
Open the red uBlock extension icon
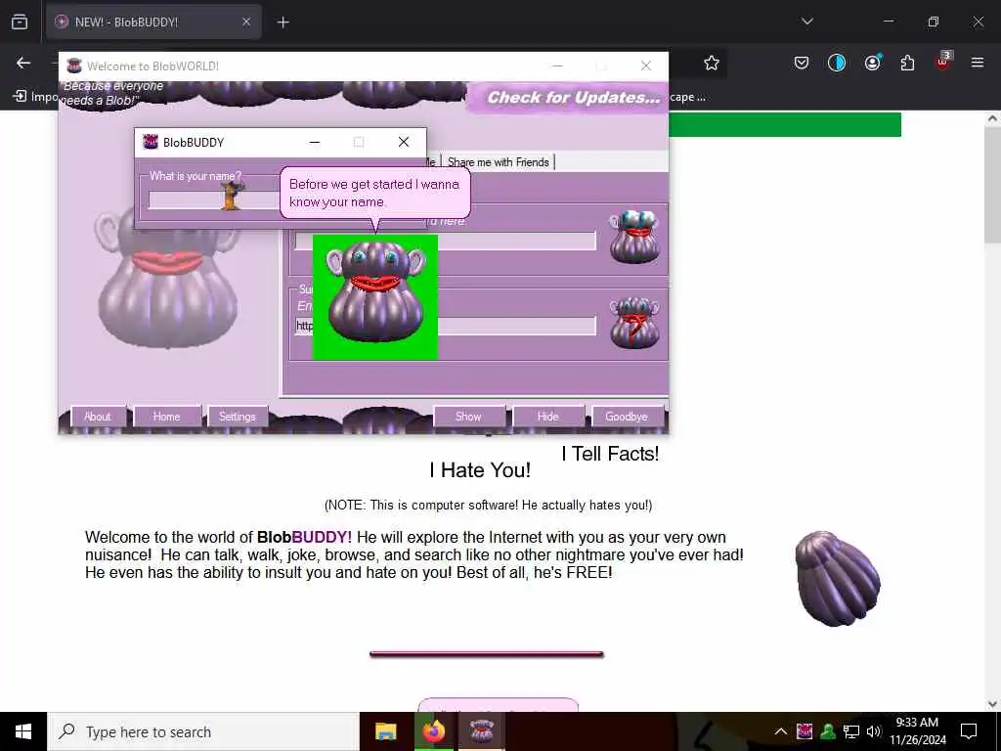point(943,62)
